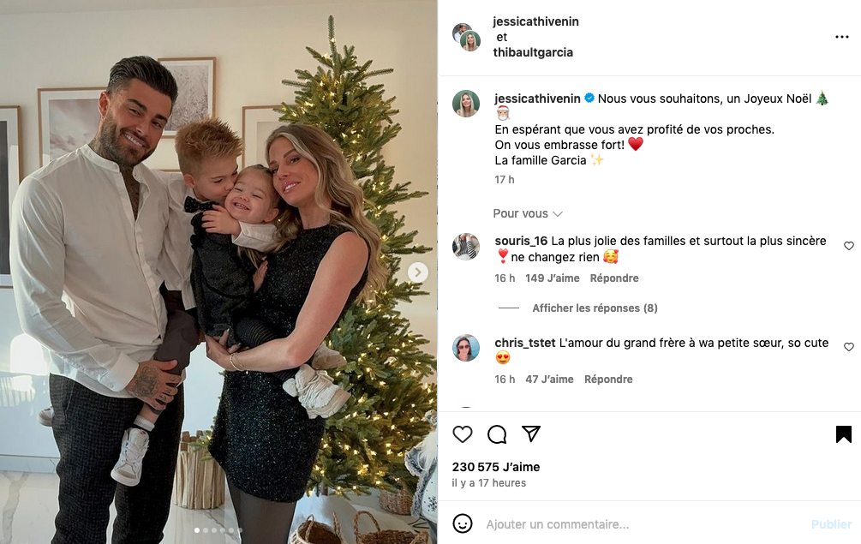This screenshot has height=544, width=861.
Task: Toggle the bookmark save icon
Action: coord(844,434)
